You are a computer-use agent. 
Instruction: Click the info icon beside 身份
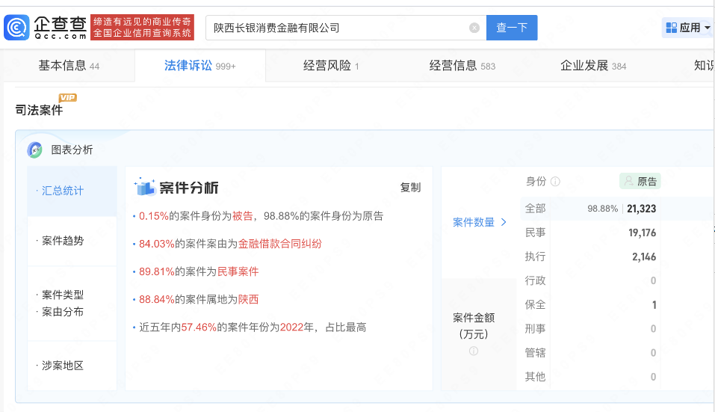click(555, 182)
